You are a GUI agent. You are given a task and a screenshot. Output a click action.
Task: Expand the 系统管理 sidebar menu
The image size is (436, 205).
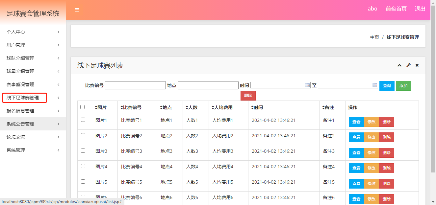33,150
